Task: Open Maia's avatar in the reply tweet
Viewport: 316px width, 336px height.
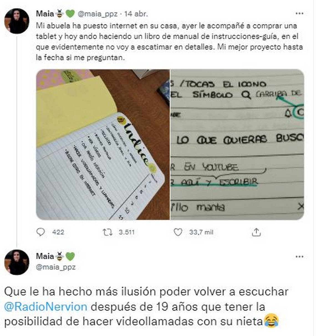Action: [x=17, y=262]
